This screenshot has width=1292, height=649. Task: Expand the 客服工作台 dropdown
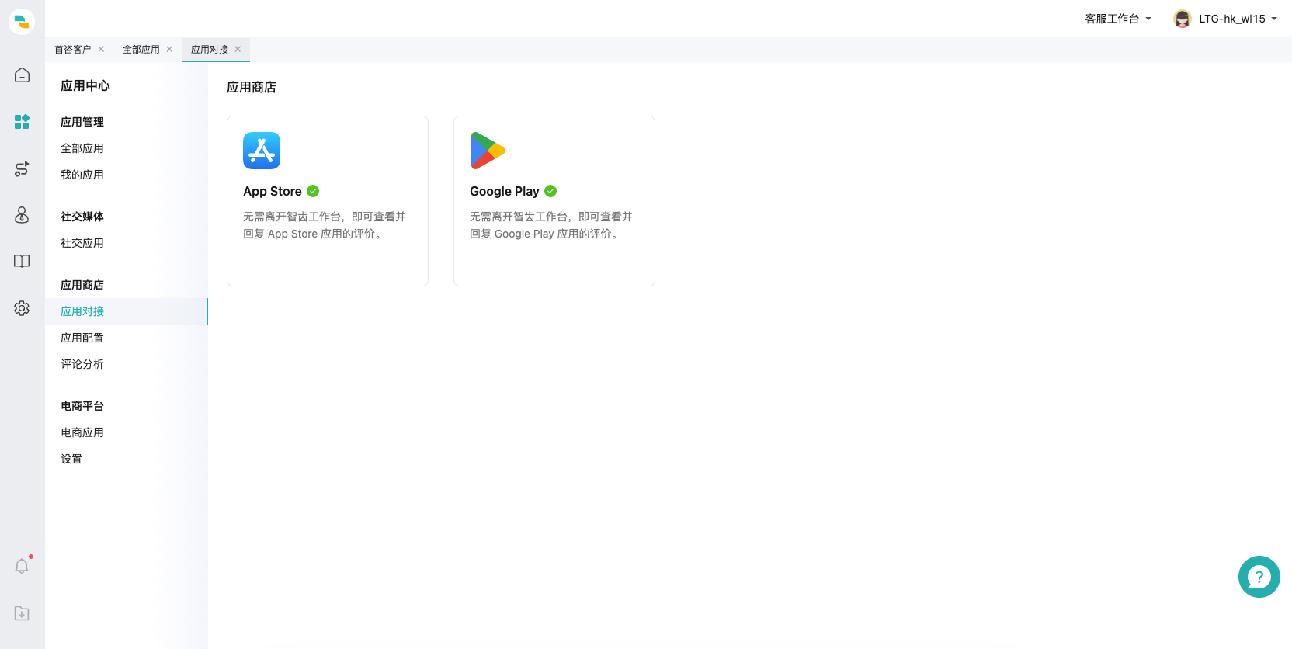[1118, 19]
